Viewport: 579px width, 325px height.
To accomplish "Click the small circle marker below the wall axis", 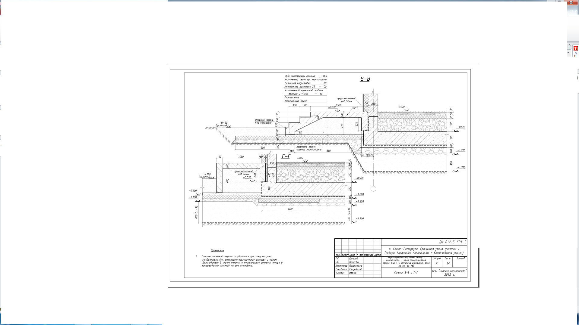I will (373, 189).
